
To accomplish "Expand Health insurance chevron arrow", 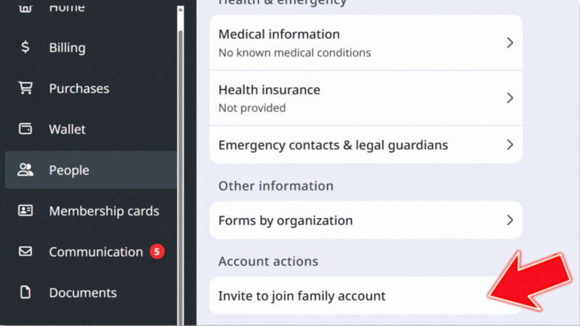I will point(510,98).
